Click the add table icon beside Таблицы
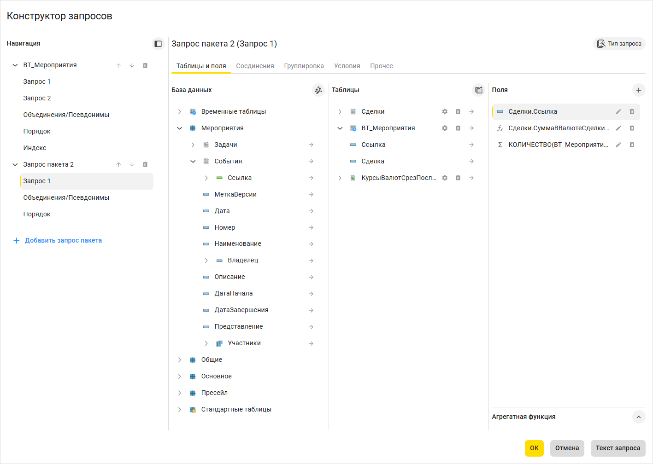653x464 pixels. point(479,90)
